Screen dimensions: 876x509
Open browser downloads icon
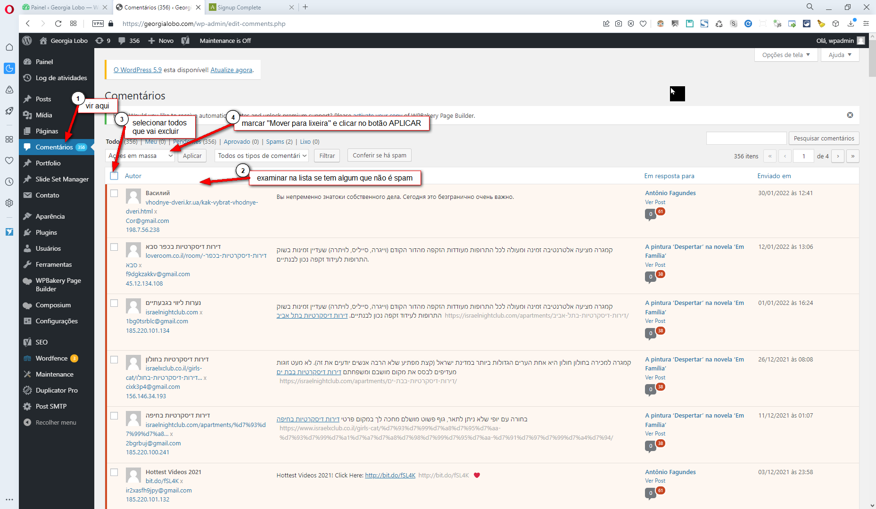851,24
